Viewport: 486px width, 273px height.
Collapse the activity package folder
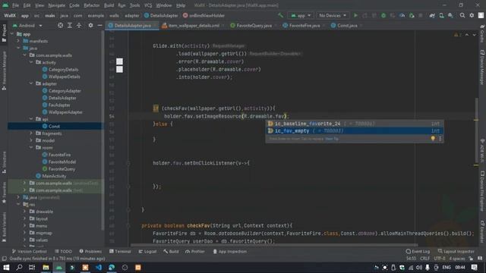(x=31, y=62)
